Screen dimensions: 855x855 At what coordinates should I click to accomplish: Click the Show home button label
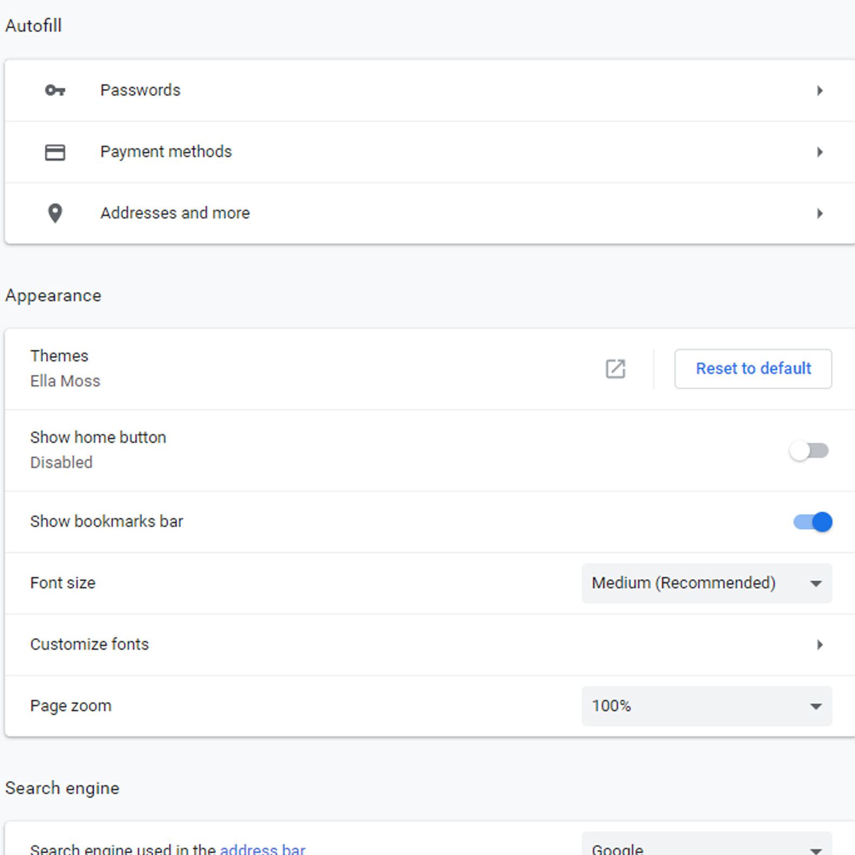98,437
